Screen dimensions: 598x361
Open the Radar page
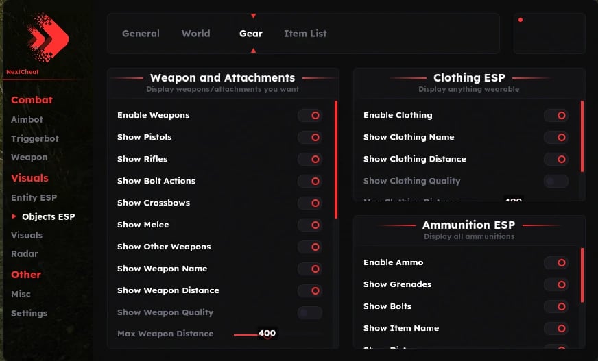(25, 253)
